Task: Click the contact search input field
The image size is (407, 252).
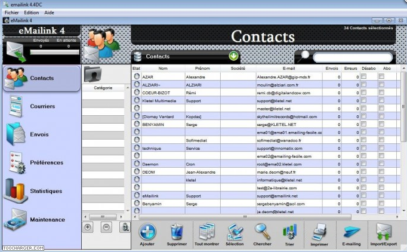Action: click(x=353, y=58)
